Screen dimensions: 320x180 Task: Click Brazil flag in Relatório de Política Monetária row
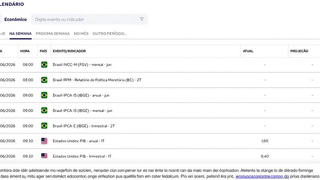44,80
